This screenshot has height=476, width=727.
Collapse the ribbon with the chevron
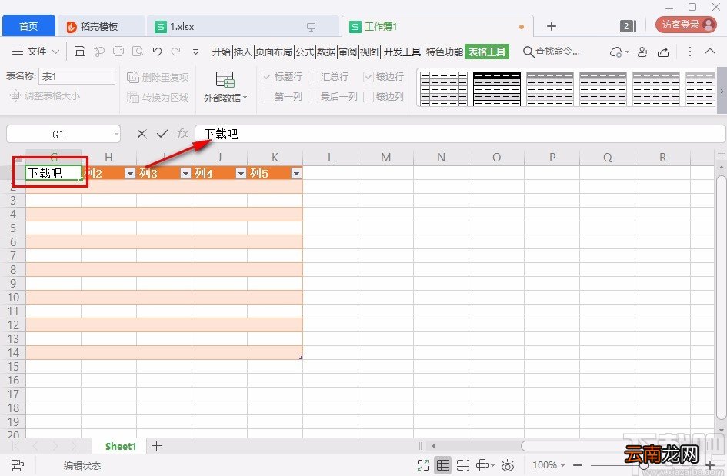pos(710,52)
